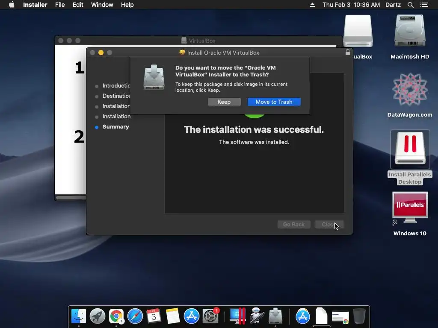438x328 pixels.
Task: Click the Keep button
Action: point(224,102)
